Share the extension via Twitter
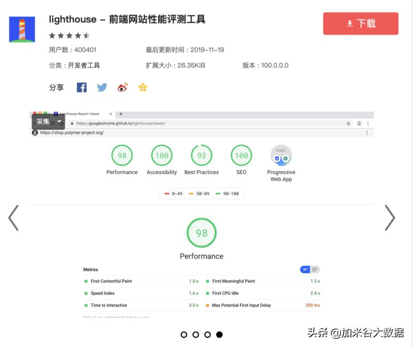This screenshot has height=347, width=413. click(x=102, y=87)
